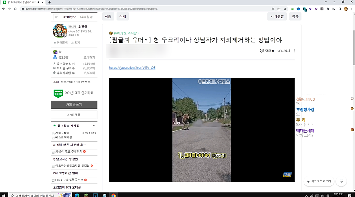This screenshot has height=197, width=355.
Task: Open the cafe statistics (통계) icon link
Action: 75,43
